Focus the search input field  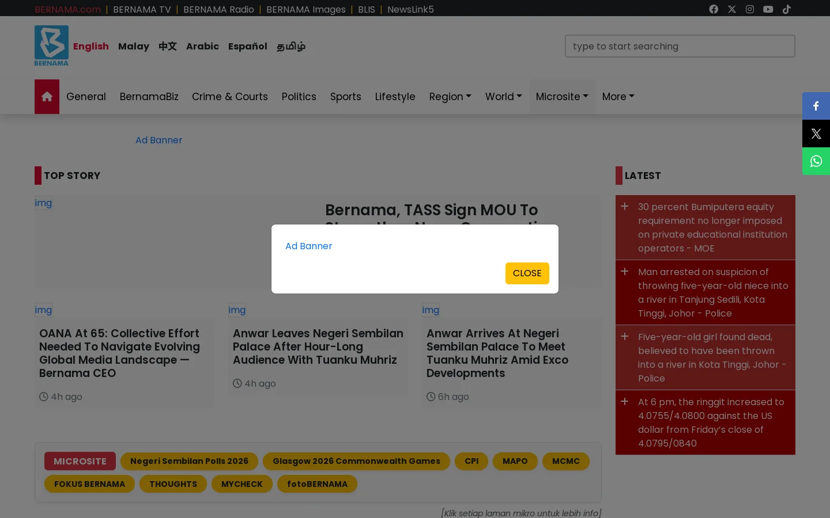[680, 46]
